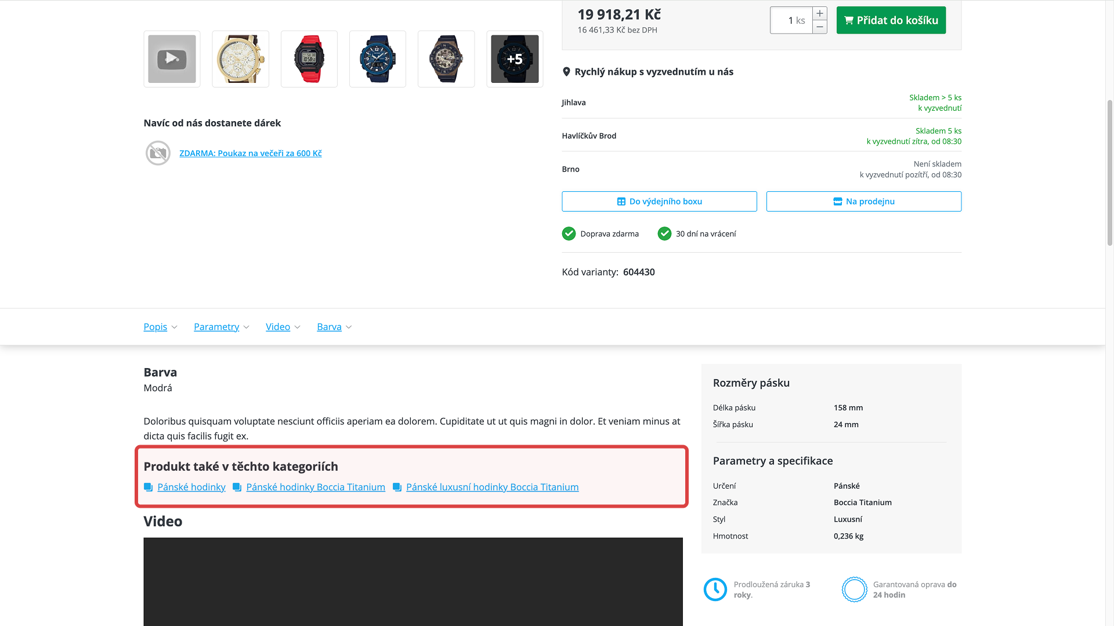Click green checkmark next to Doprava zdarma
Viewport: 1114px width, 626px height.
click(x=569, y=234)
